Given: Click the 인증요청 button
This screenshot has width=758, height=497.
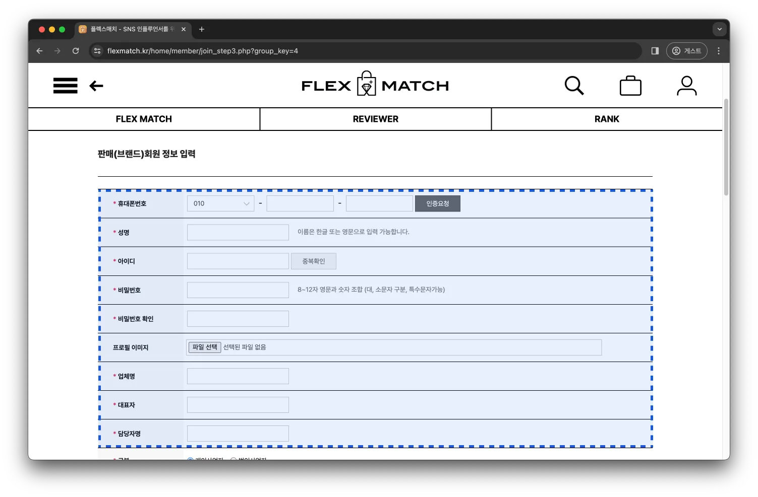Looking at the screenshot, I should (x=438, y=203).
